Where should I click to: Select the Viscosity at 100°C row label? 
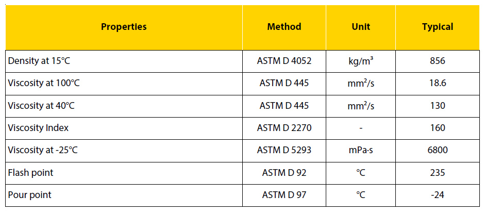point(44,83)
